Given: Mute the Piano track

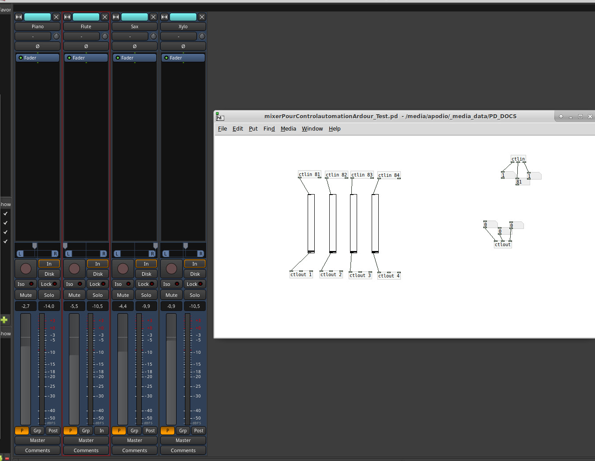Looking at the screenshot, I should 26,295.
